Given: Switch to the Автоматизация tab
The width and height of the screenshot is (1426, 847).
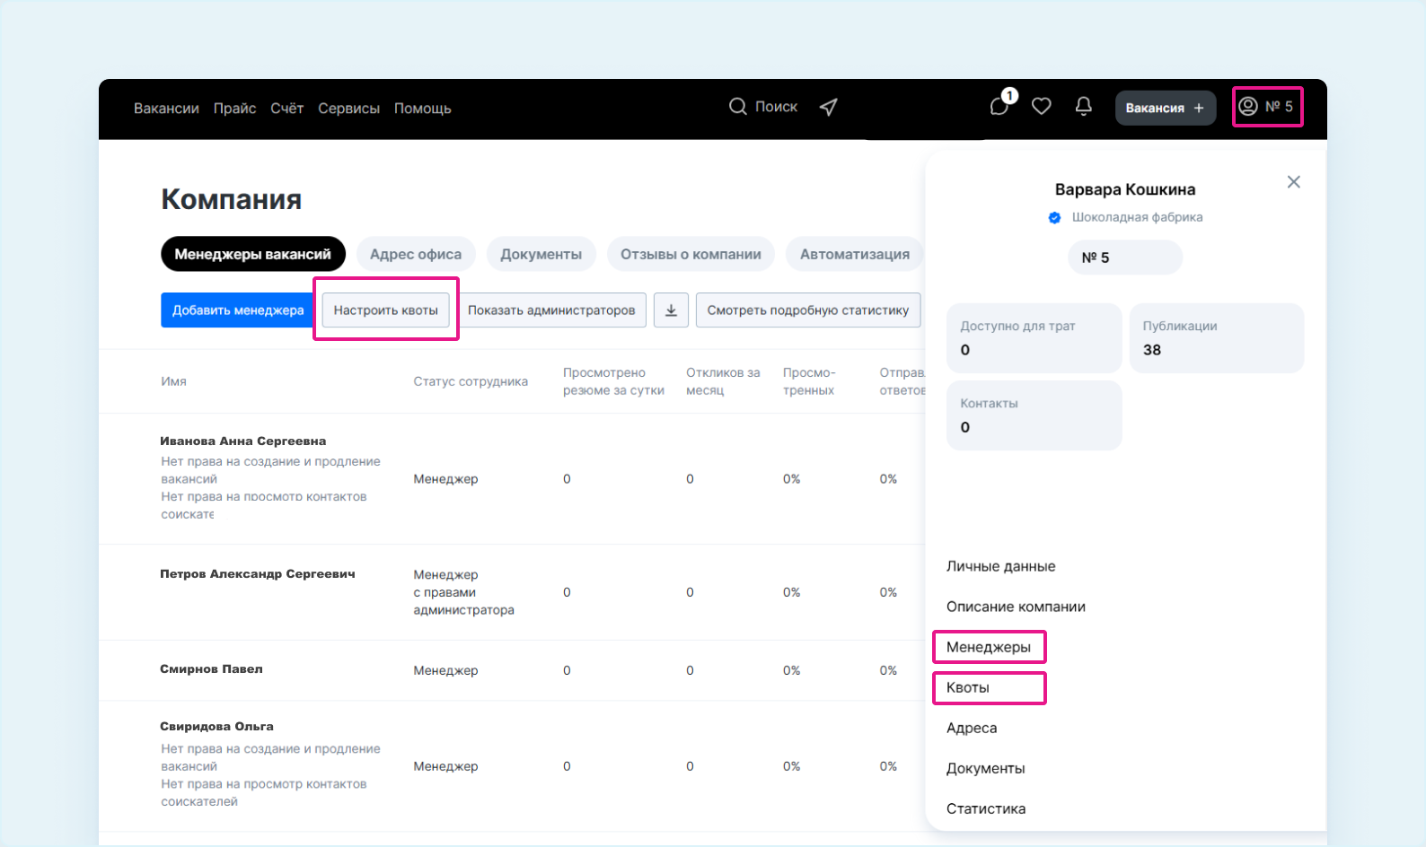Looking at the screenshot, I should (x=855, y=254).
